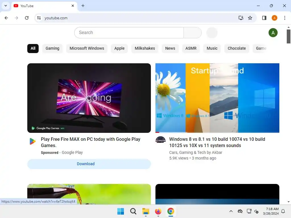
Task: Close the YouTube tab
Action: pyautogui.click(x=73, y=6)
